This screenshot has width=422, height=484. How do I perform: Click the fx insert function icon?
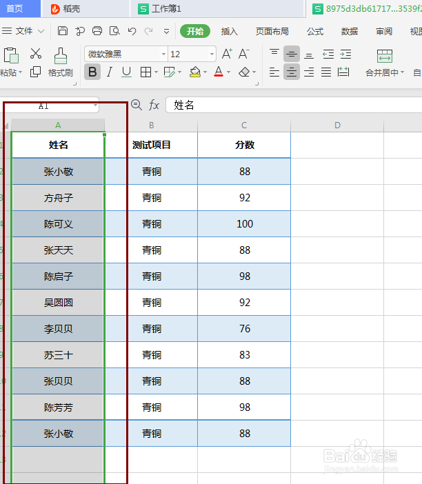(x=154, y=105)
